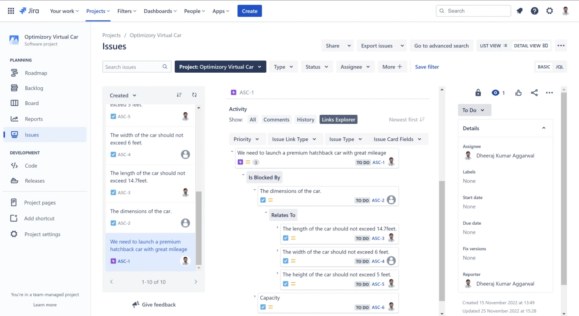Click the thumbs-up vote icon
579x316 pixels.
coord(518,93)
